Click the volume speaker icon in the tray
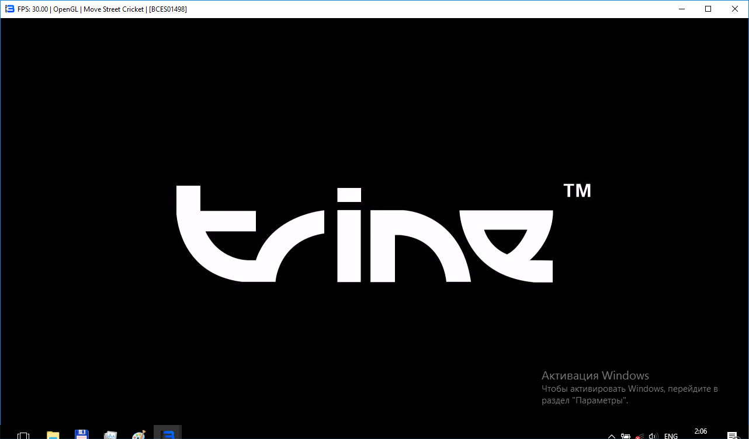This screenshot has height=439, width=749. 654,435
